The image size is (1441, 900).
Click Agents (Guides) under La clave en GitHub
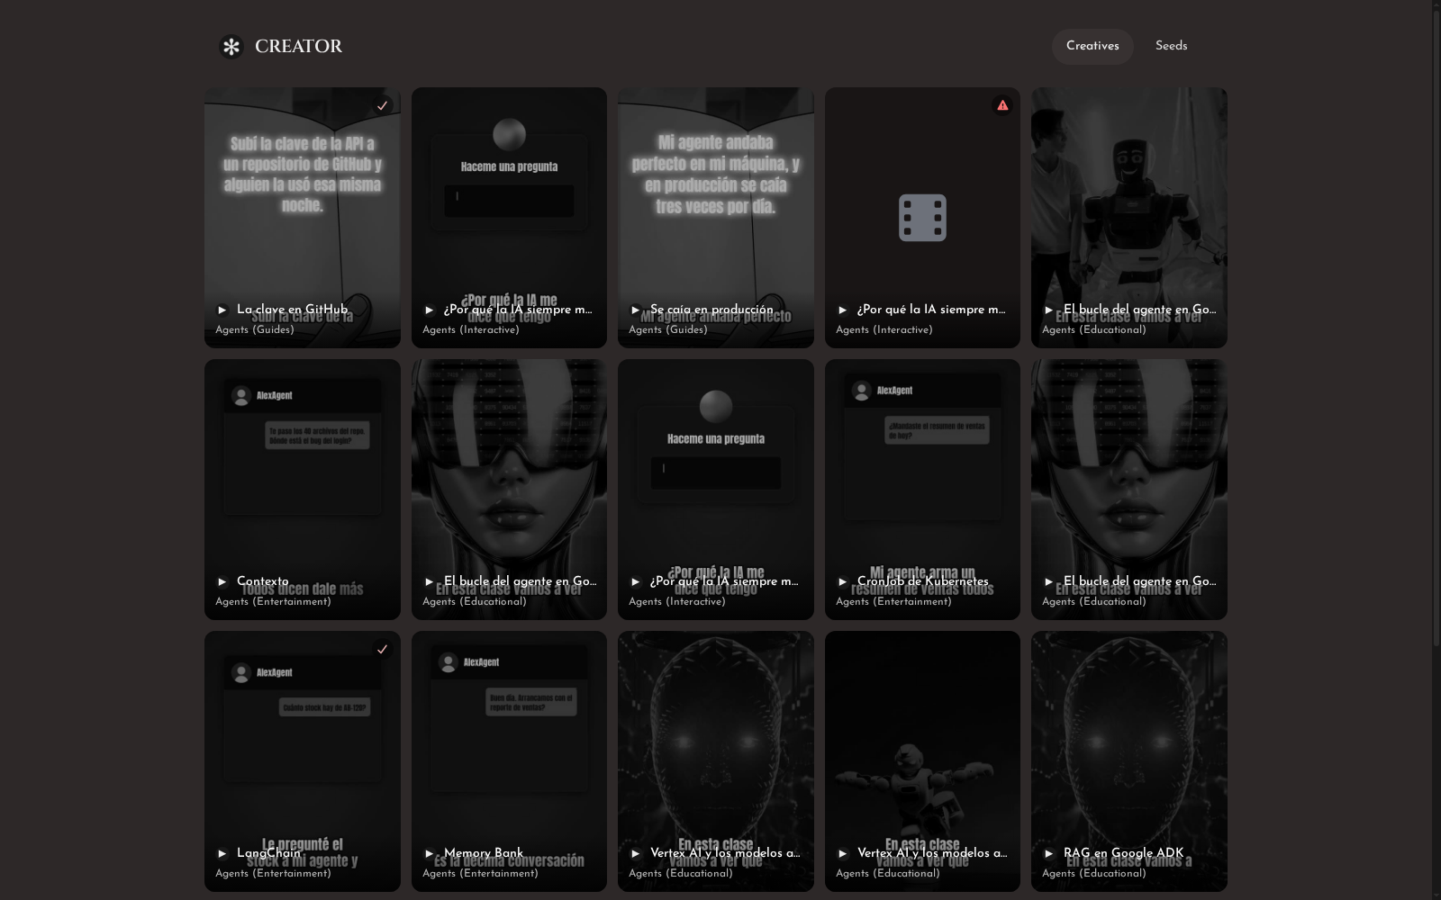(255, 329)
